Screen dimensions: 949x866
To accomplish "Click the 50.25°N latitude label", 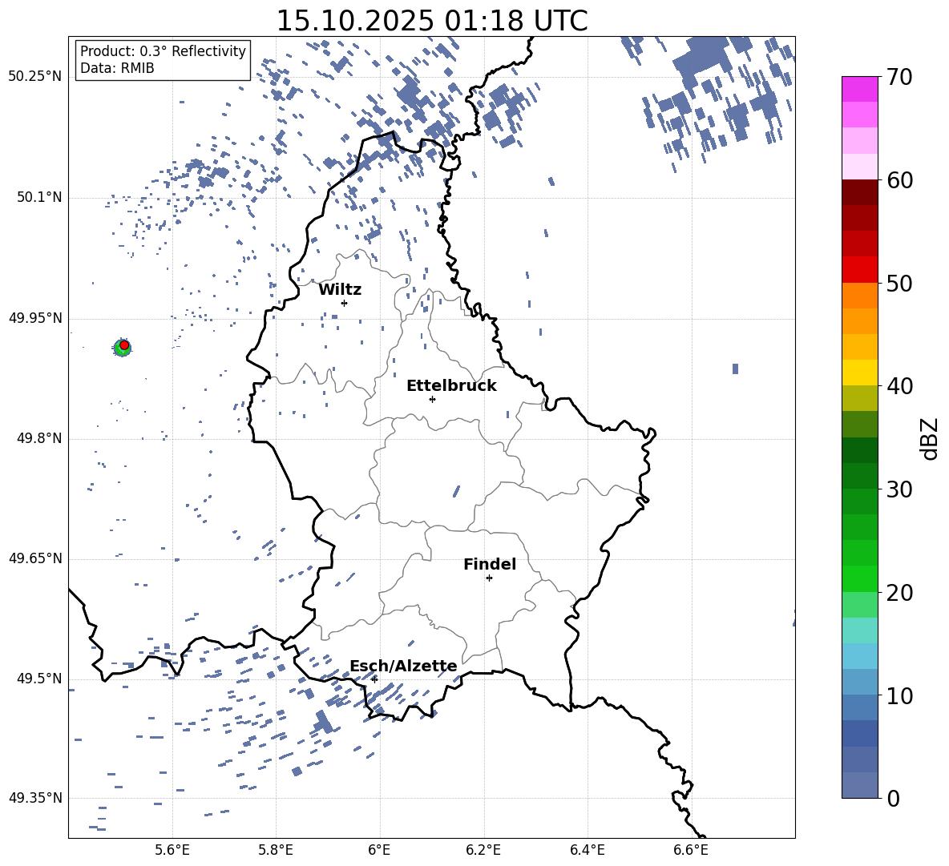I will point(35,77).
